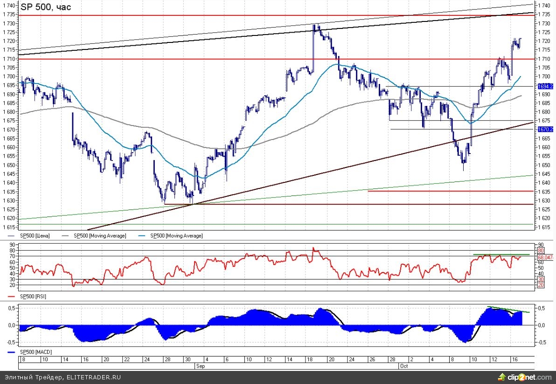The image size is (556, 384).
Task: Select the blue "SP500 [Moving Average]" legend entry
Action: click(x=176, y=236)
